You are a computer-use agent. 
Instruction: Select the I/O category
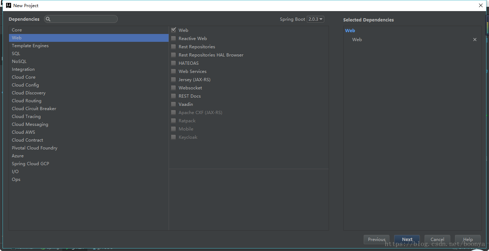coord(89,172)
